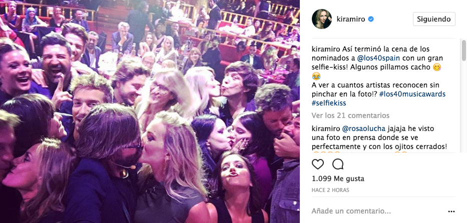467x223 pixels.
Task: Click the laughing emoji in the caption
Action: coord(316,76)
